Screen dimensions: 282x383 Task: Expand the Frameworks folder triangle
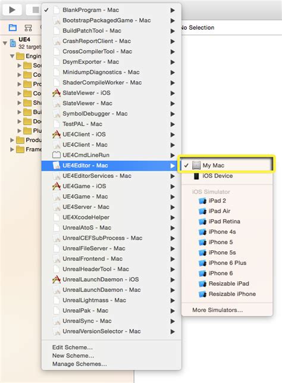pos(12,150)
